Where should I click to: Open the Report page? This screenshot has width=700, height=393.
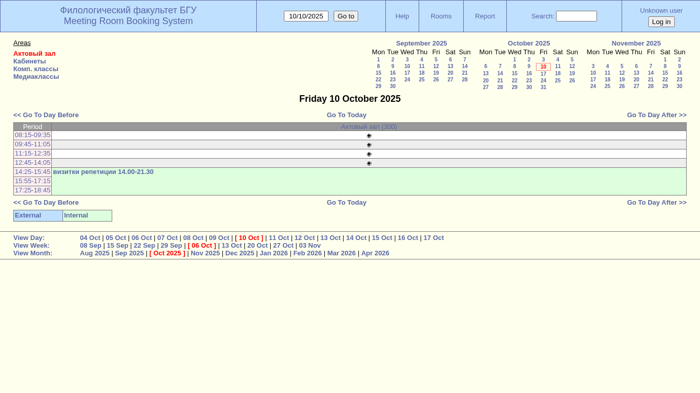click(485, 16)
